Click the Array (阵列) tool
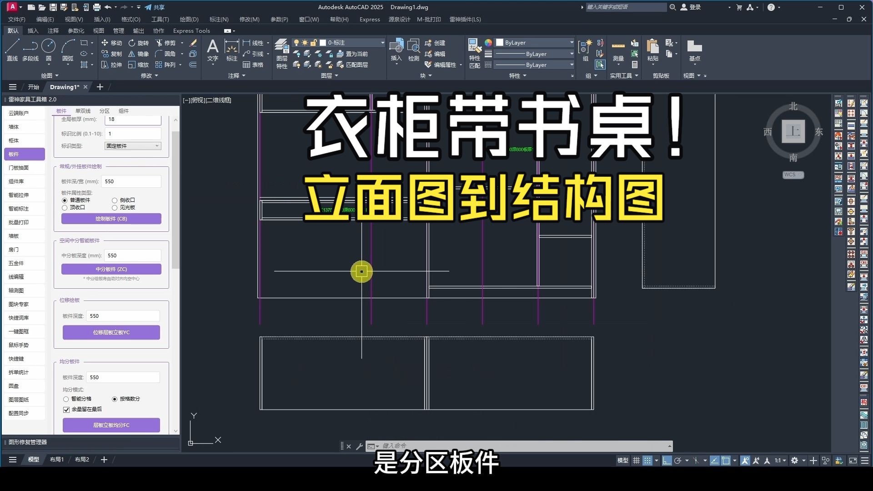Viewport: 873px width, 491px height. pos(166,65)
